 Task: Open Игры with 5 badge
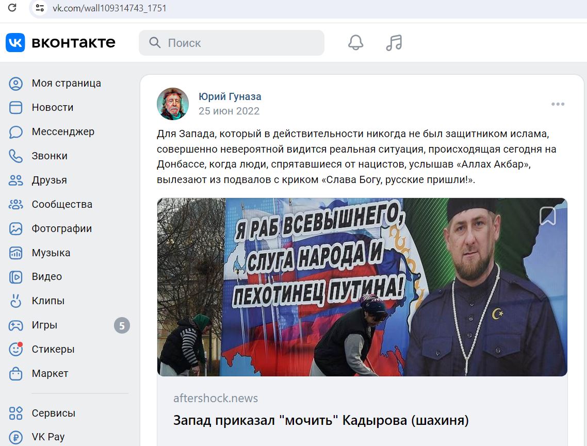tap(69, 325)
